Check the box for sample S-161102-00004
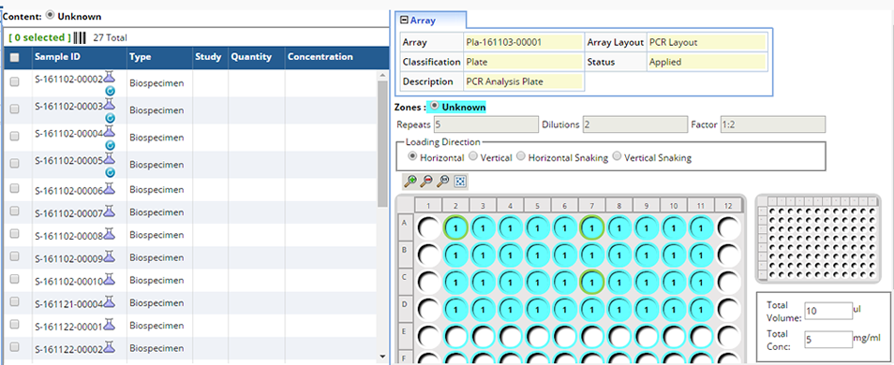The image size is (894, 365). tap(15, 136)
